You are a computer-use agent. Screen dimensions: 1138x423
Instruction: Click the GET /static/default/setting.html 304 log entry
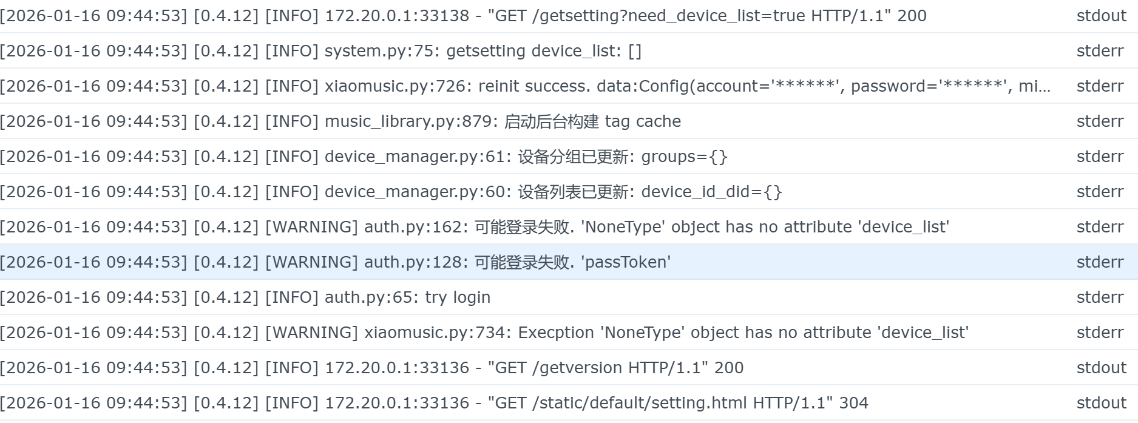(434, 403)
